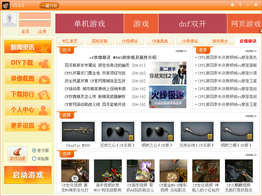The image size is (262, 196).
Task: Open news CFPL开幕式门票全免 共享顶级对抗
Action: (x=95, y=73)
